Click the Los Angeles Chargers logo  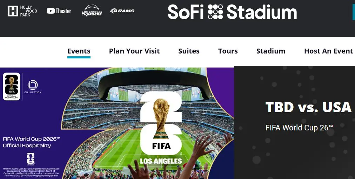tap(92, 11)
